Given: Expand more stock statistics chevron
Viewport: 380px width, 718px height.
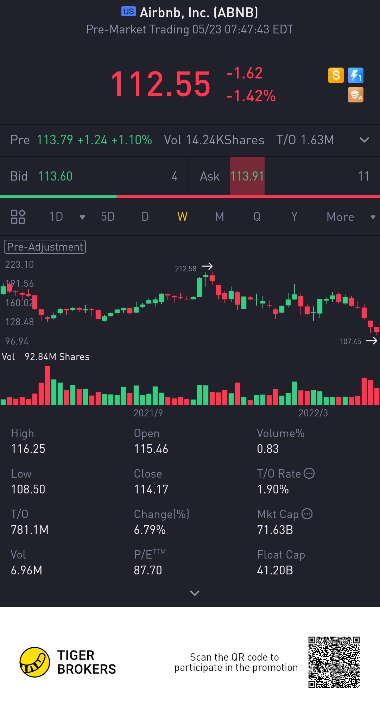Looking at the screenshot, I should 195,593.
